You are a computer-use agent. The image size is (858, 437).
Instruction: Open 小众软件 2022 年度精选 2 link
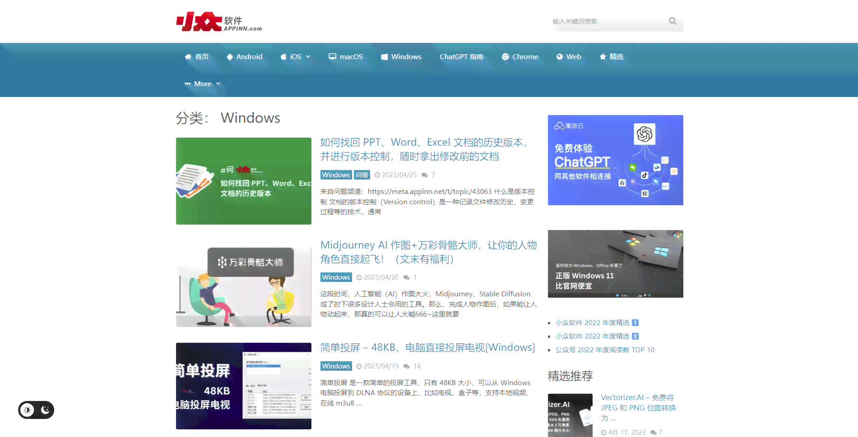click(597, 336)
